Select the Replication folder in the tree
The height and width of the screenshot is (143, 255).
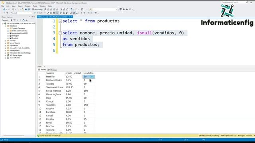pyautogui.click(x=14, y=46)
